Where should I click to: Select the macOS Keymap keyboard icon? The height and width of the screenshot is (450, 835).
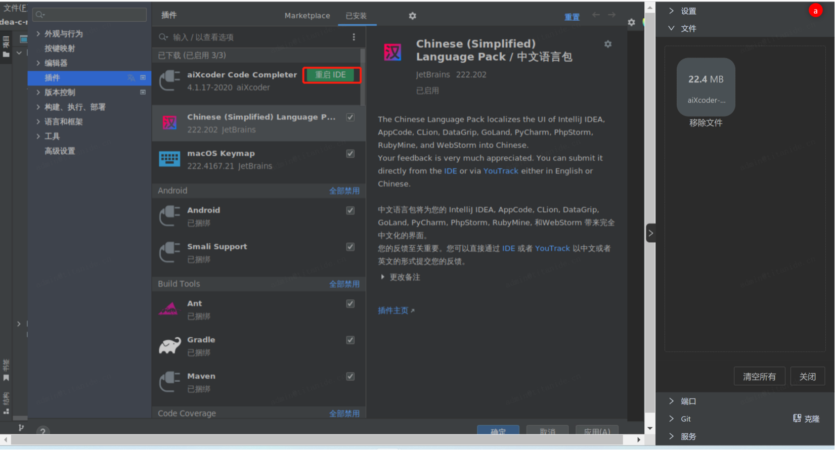pyautogui.click(x=169, y=159)
